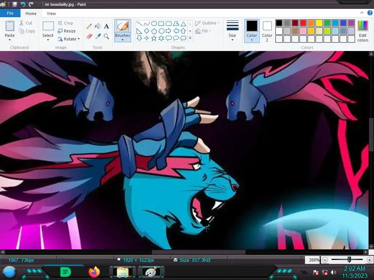The height and width of the screenshot is (280, 374).
Task: Choose the Oval shape
Action: (154, 24)
